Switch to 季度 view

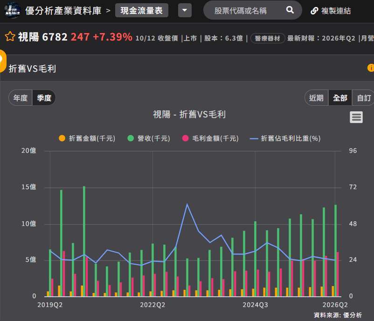click(x=44, y=98)
